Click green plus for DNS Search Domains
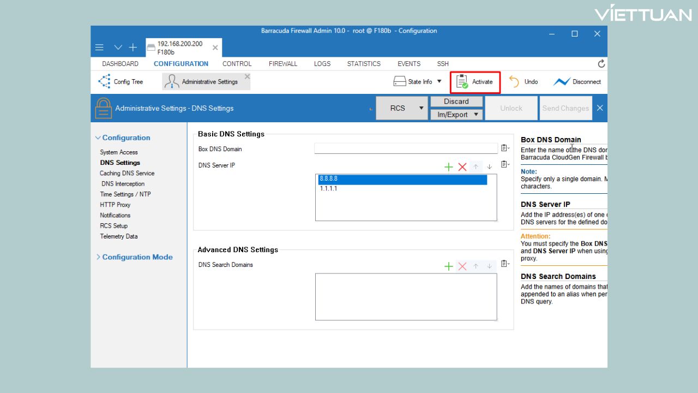The width and height of the screenshot is (698, 393). (449, 266)
